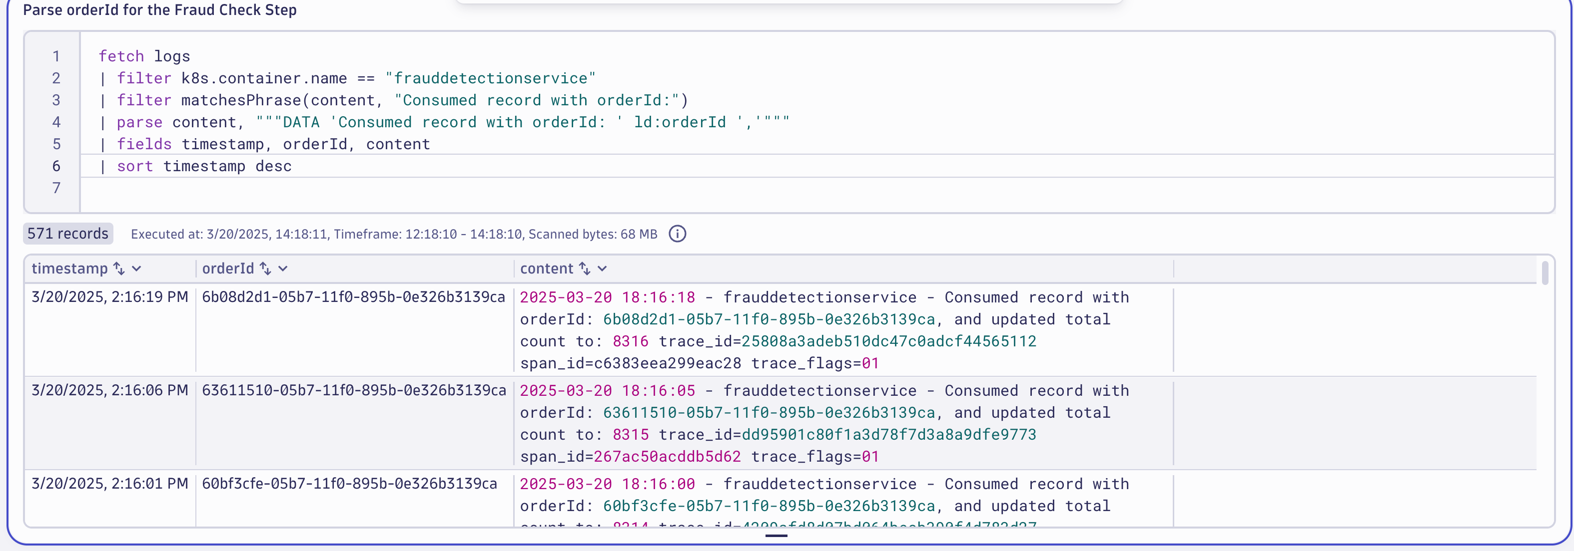
Task: Click the parse content query line
Action: (x=444, y=122)
